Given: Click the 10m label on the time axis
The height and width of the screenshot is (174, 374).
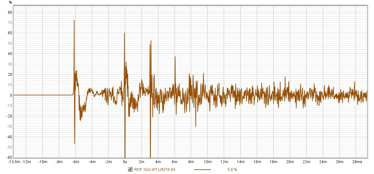Looking at the screenshot, I should coord(208,162).
